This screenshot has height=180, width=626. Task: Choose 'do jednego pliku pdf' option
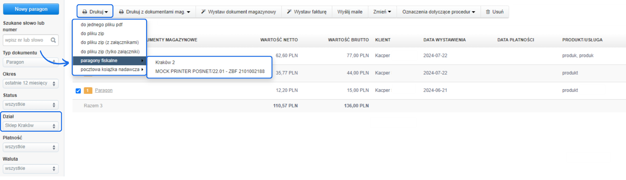[x=101, y=25]
